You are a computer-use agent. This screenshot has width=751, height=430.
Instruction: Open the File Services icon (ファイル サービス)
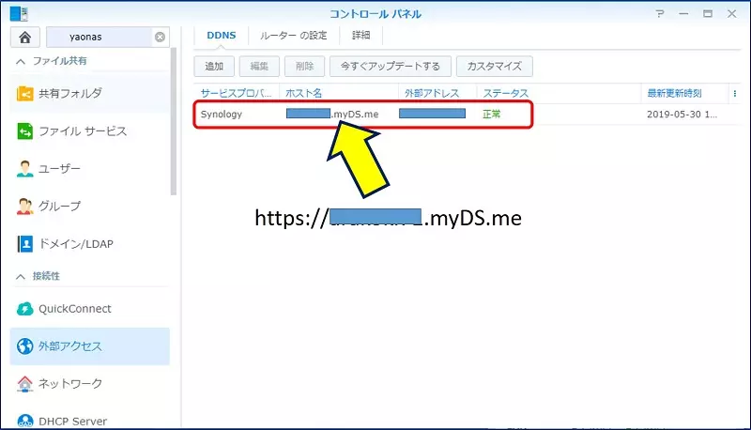point(25,131)
